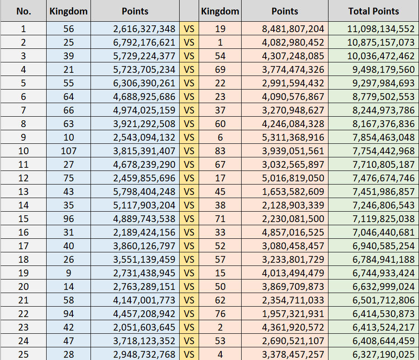
Task: Select points cell 6,792,176,621
Action: (x=135, y=43)
